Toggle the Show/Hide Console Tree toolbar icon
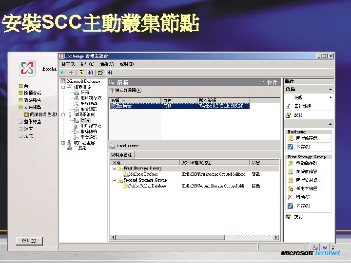The width and height of the screenshot is (351, 263). point(90,73)
